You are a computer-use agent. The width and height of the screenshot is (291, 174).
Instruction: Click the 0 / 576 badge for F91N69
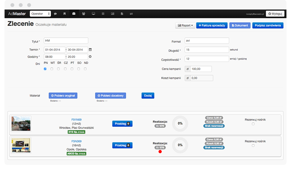point(160,126)
